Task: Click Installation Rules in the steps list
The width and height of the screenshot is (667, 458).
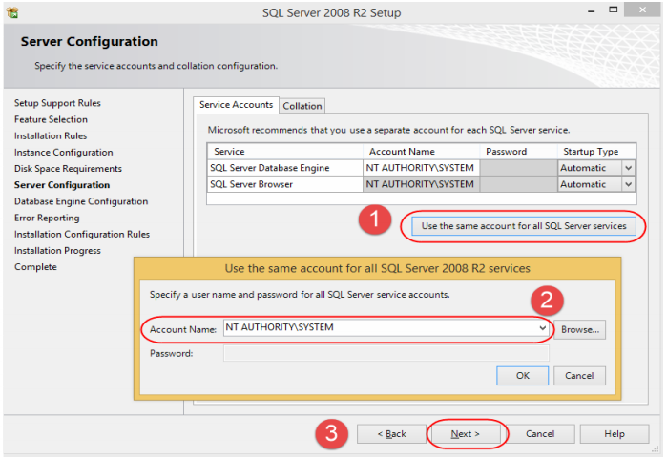Action: coord(51,136)
